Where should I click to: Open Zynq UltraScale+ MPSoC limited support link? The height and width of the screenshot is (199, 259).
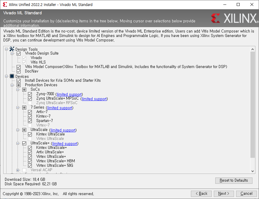[x=94, y=99]
